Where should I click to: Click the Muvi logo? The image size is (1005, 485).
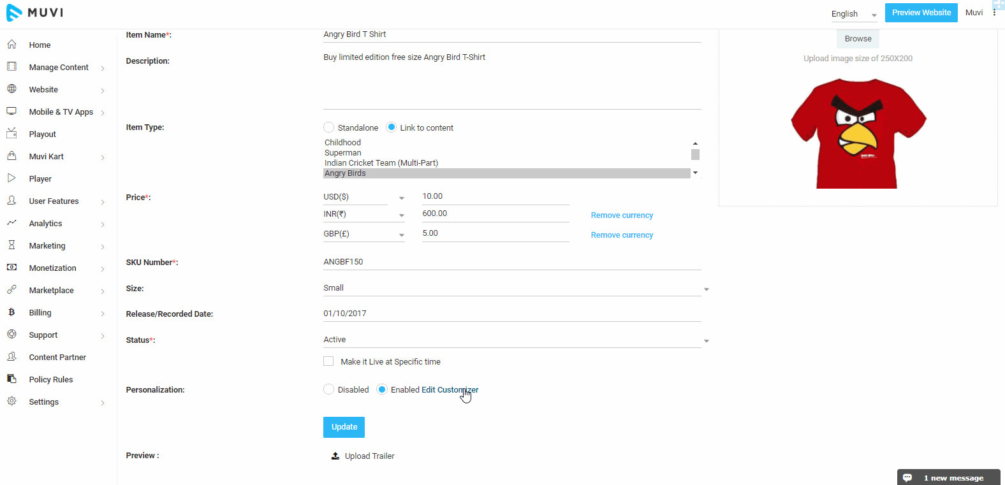pos(35,13)
